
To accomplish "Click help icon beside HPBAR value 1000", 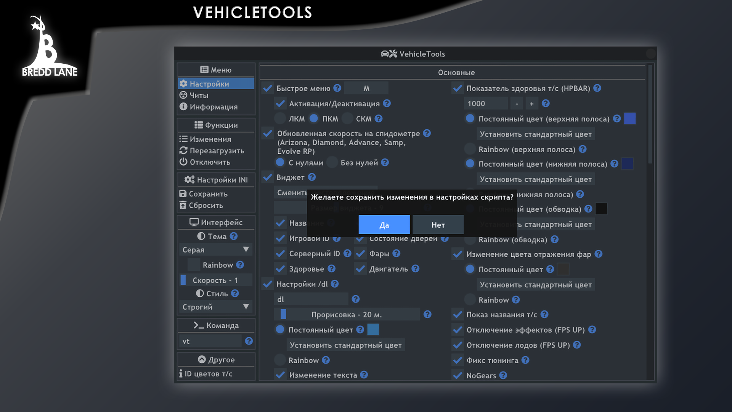I will point(546,103).
